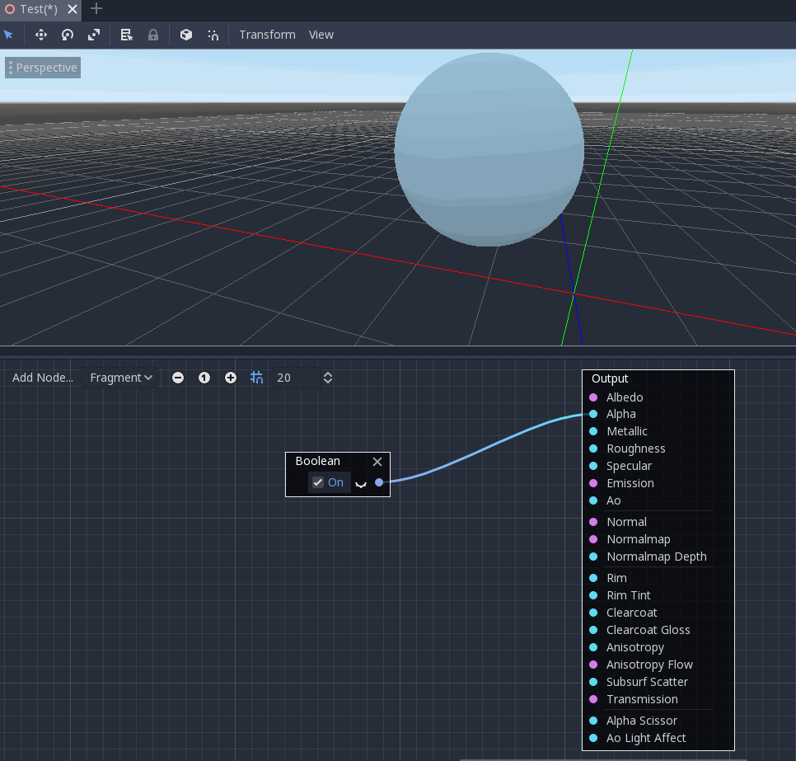This screenshot has height=761, width=796.
Task: Zoom in on the shader graph
Action: tap(231, 377)
